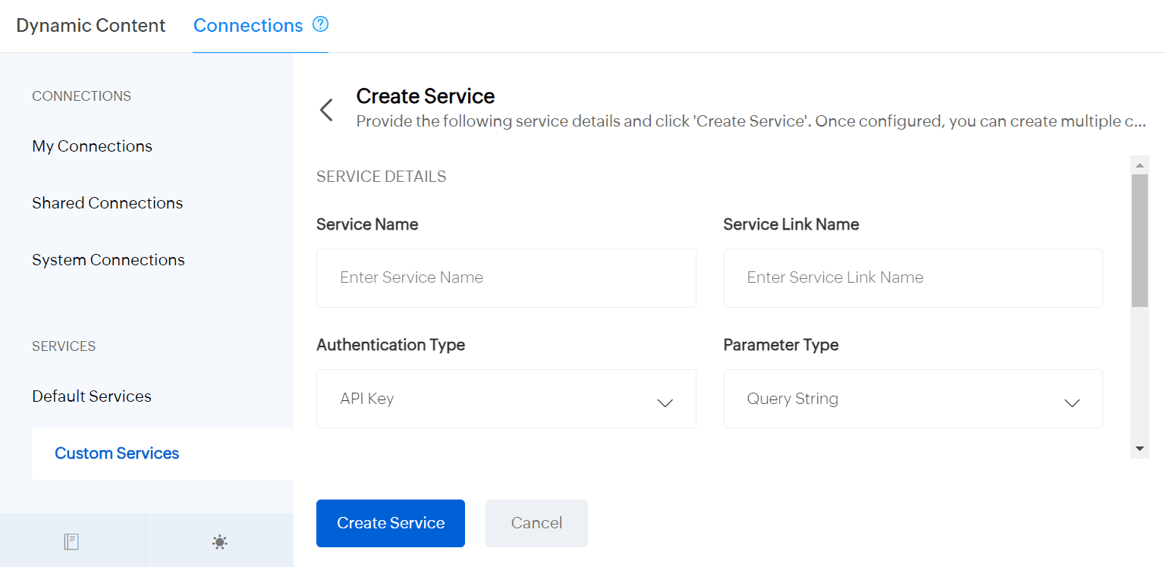Viewport: 1166px width, 567px height.
Task: Go back using the left arrow
Action: pos(326,110)
